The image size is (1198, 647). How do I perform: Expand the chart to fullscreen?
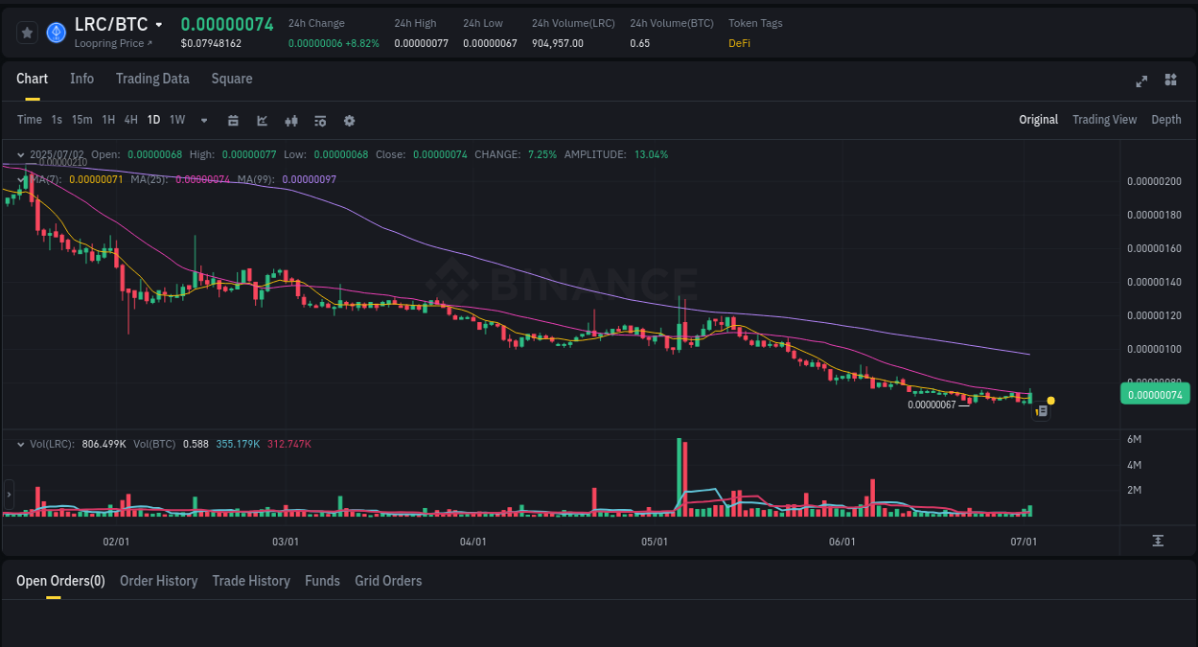tap(1140, 81)
